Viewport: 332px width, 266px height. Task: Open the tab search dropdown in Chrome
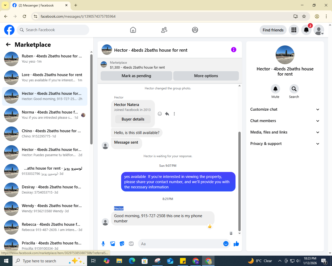click(5, 5)
